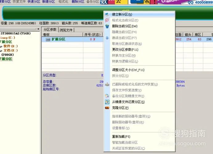The height and width of the screenshot is (154, 213).
Task: Click toolbar button 备份分区
Action: [x=93, y=2]
